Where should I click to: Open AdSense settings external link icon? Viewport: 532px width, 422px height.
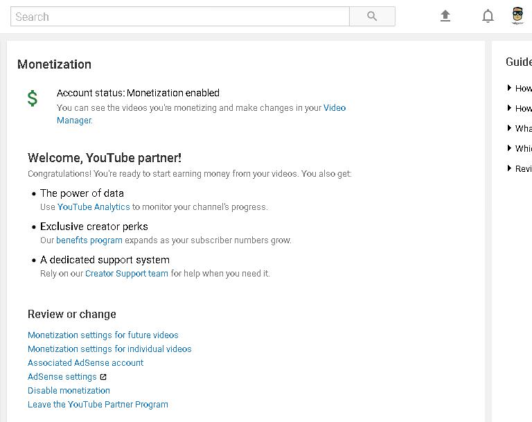click(x=103, y=377)
